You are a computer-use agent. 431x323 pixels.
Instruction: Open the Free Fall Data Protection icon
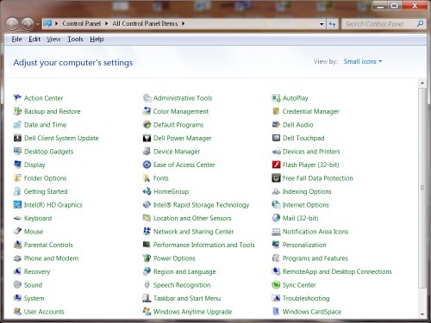(x=276, y=178)
